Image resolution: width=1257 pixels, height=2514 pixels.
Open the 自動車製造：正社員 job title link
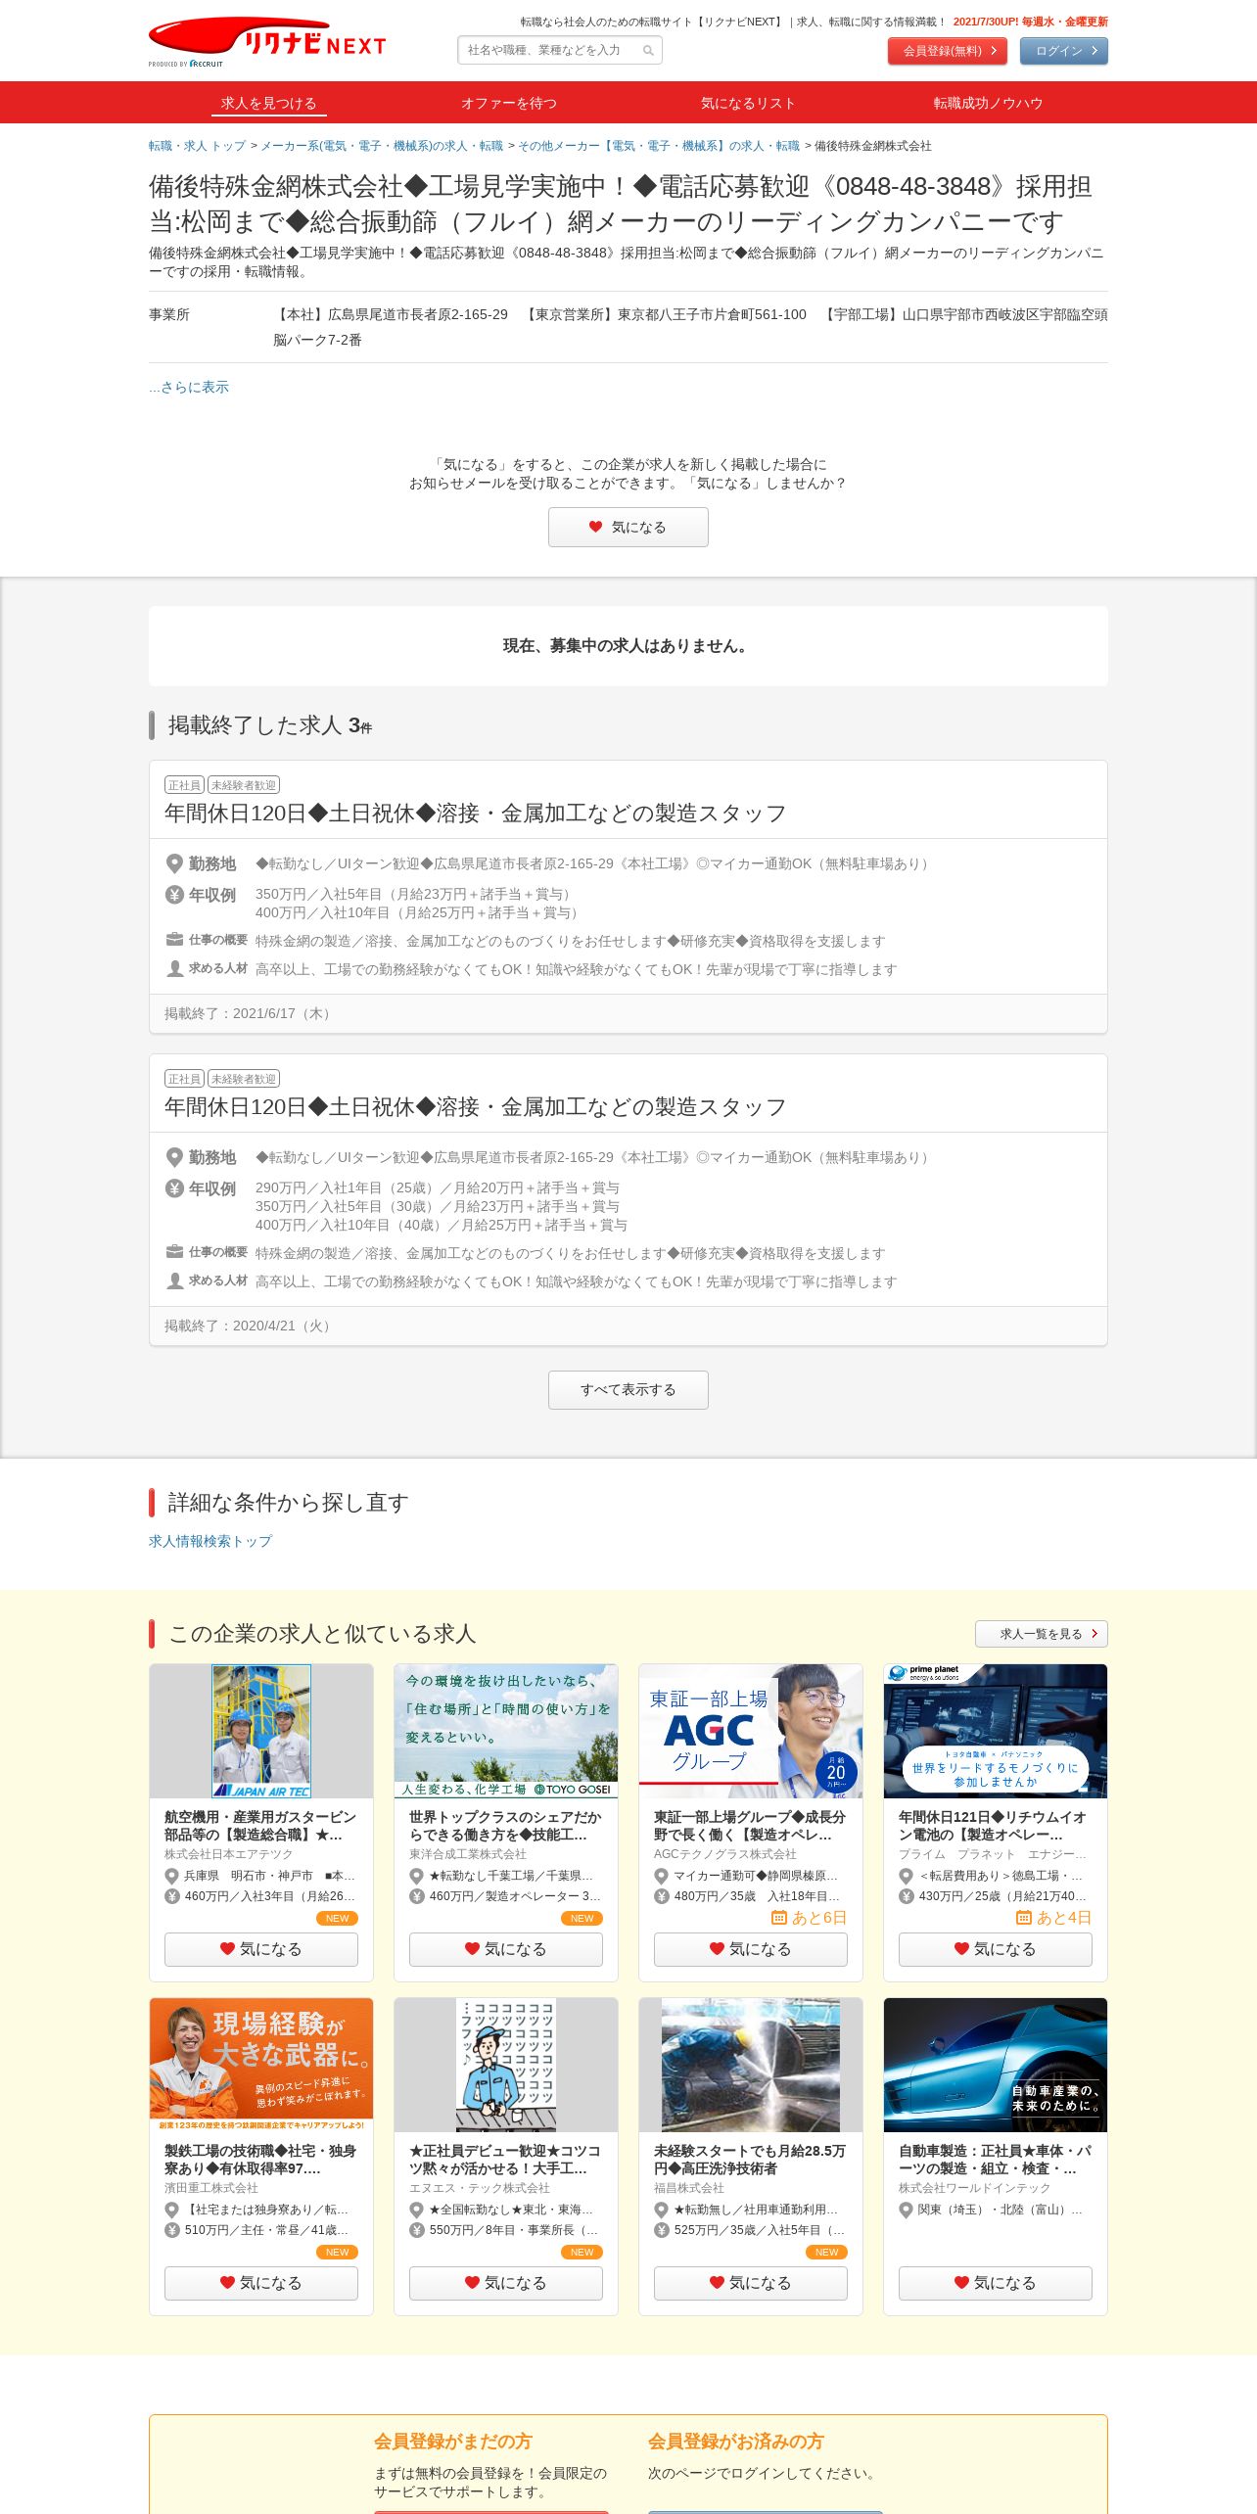[x=995, y=2160]
